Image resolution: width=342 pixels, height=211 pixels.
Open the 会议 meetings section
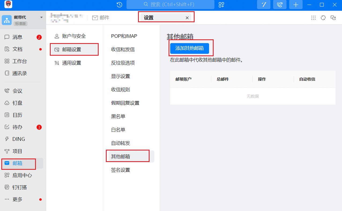point(17,91)
